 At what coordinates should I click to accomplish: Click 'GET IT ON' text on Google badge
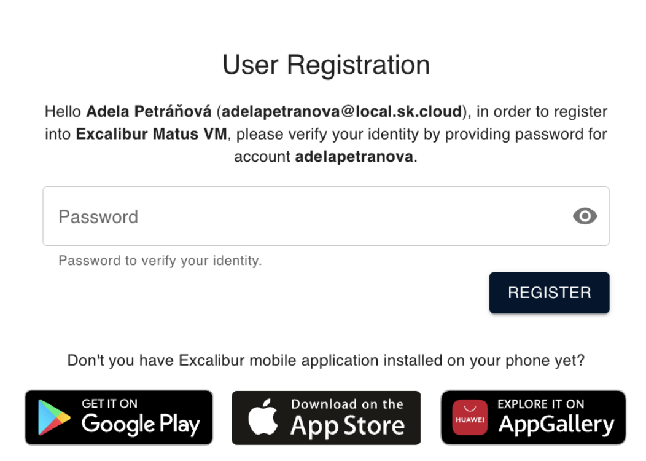pos(109,404)
